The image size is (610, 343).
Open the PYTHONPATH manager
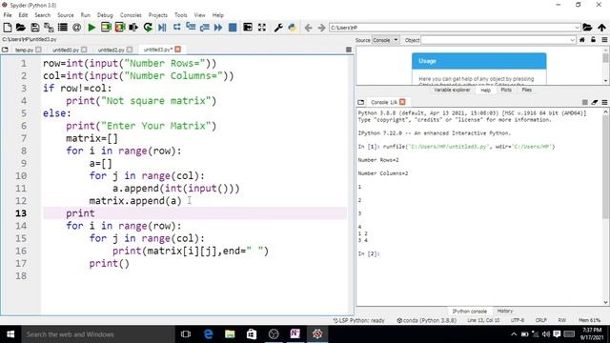[x=293, y=28]
